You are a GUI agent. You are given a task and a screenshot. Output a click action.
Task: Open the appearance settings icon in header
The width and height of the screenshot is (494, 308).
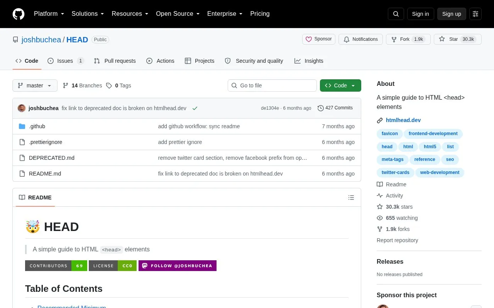pyautogui.click(x=475, y=14)
